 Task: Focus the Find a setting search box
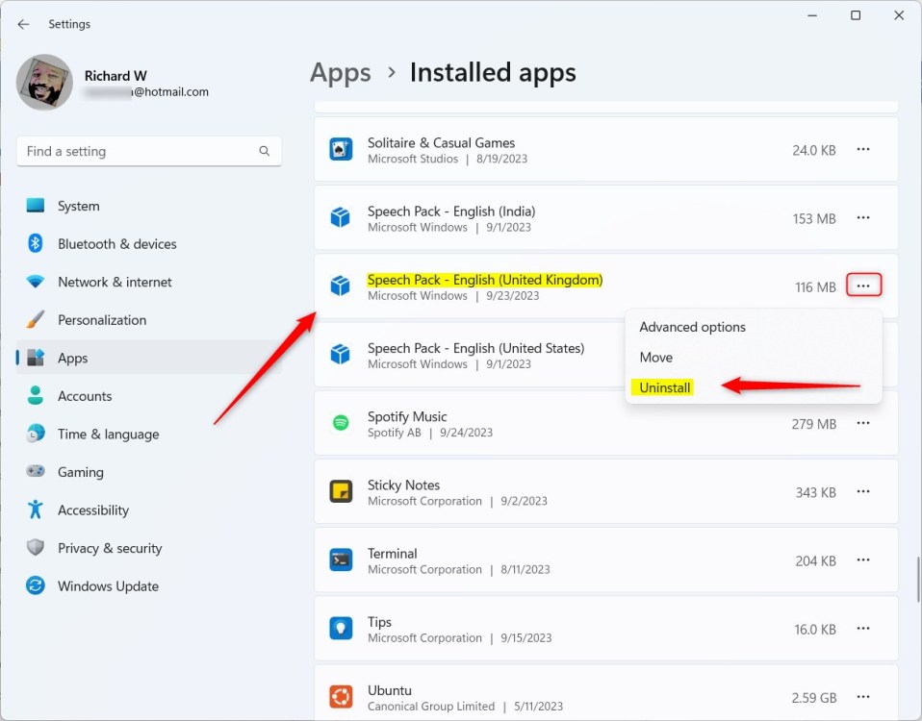point(149,152)
